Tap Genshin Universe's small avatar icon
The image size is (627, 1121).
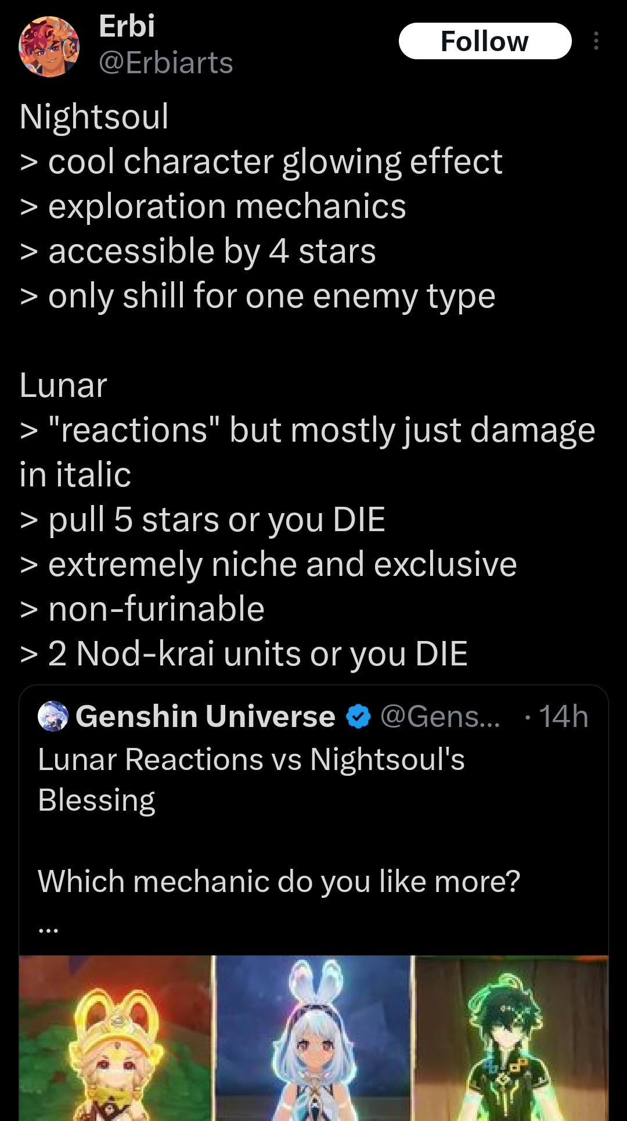coord(53,716)
